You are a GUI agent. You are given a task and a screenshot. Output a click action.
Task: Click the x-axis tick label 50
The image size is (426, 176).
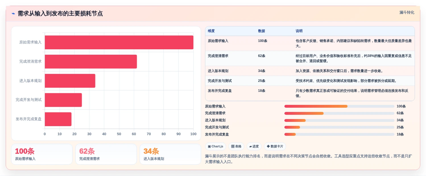click(119, 134)
